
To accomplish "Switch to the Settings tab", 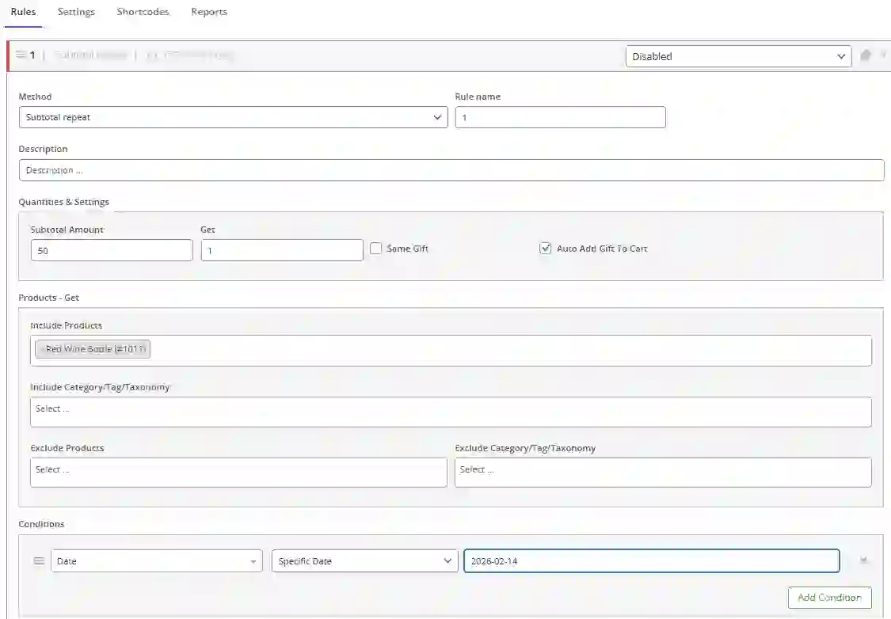I will (x=75, y=12).
